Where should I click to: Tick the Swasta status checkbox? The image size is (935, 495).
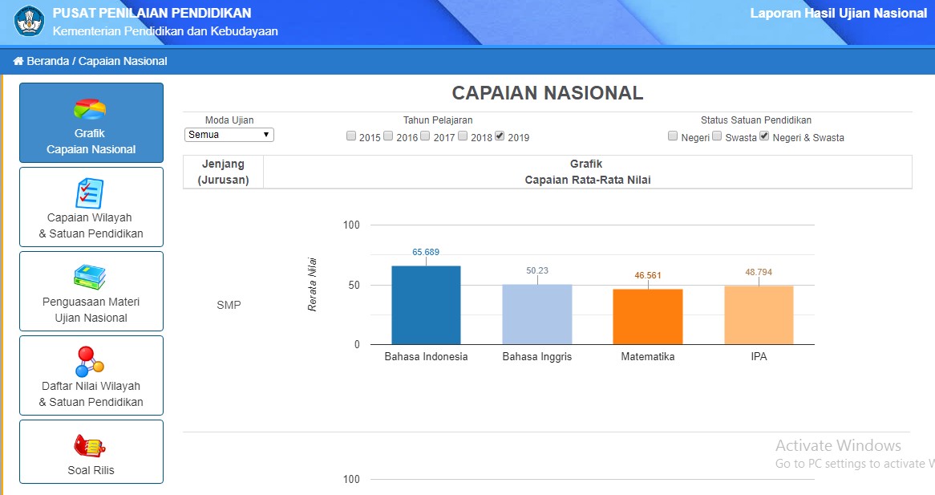click(717, 136)
